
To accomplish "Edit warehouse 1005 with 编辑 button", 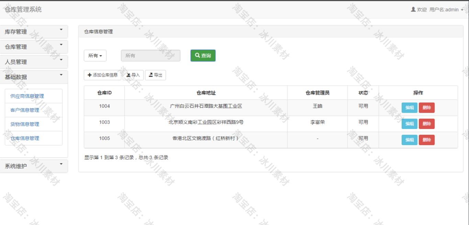I will tap(410, 140).
